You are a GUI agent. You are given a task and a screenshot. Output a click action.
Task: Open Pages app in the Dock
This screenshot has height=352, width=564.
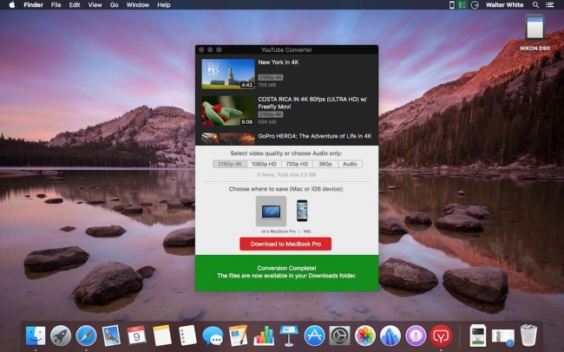[238, 336]
